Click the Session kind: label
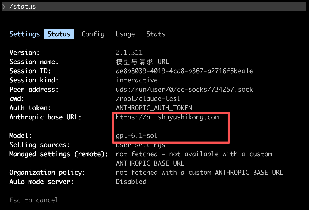309x210 pixels. coord(34,80)
